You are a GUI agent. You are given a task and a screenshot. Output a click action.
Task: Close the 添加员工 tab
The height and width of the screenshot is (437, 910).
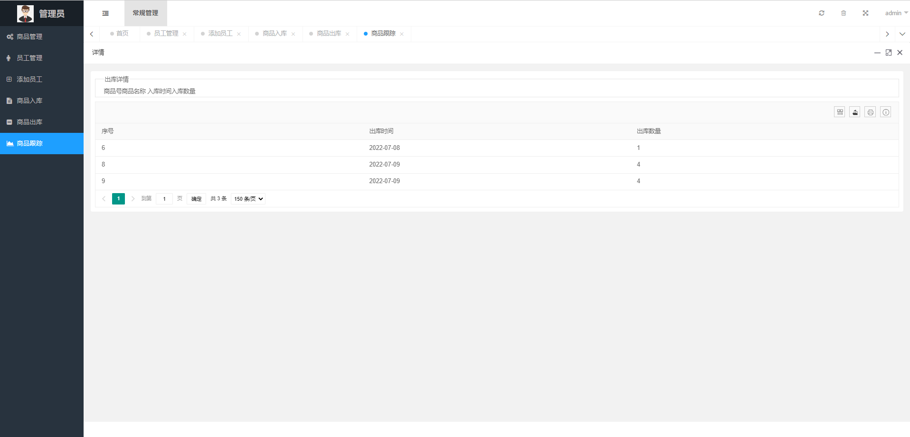tap(239, 34)
